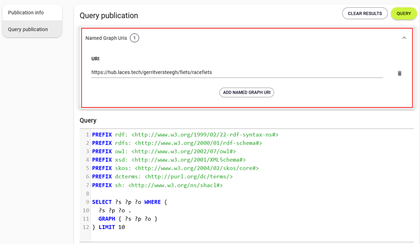This screenshot has height=244, width=420.
Task: Click the PREFIX sh shacl line
Action: (x=157, y=185)
